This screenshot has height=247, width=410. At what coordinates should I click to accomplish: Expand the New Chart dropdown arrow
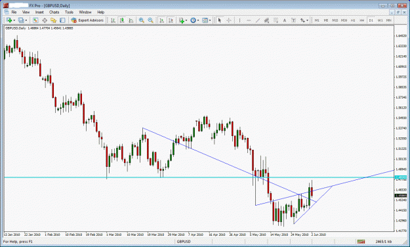coord(14,20)
